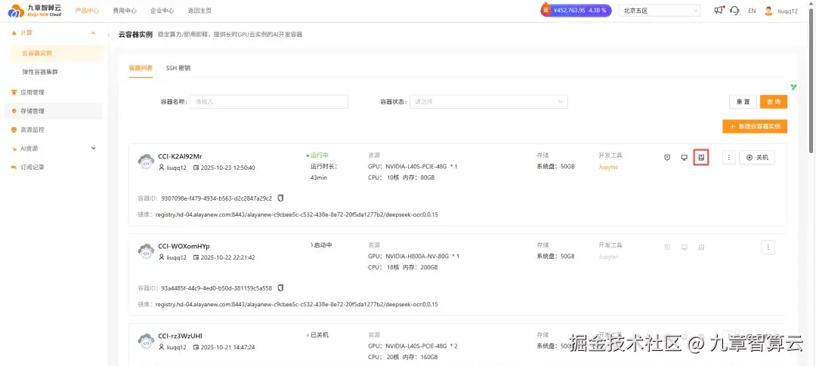
Task: Click the monitor icon for CCI-K2Al92Mr
Action: [685, 158]
